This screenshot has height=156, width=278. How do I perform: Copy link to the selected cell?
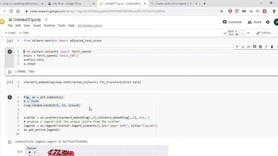pos(249,47)
